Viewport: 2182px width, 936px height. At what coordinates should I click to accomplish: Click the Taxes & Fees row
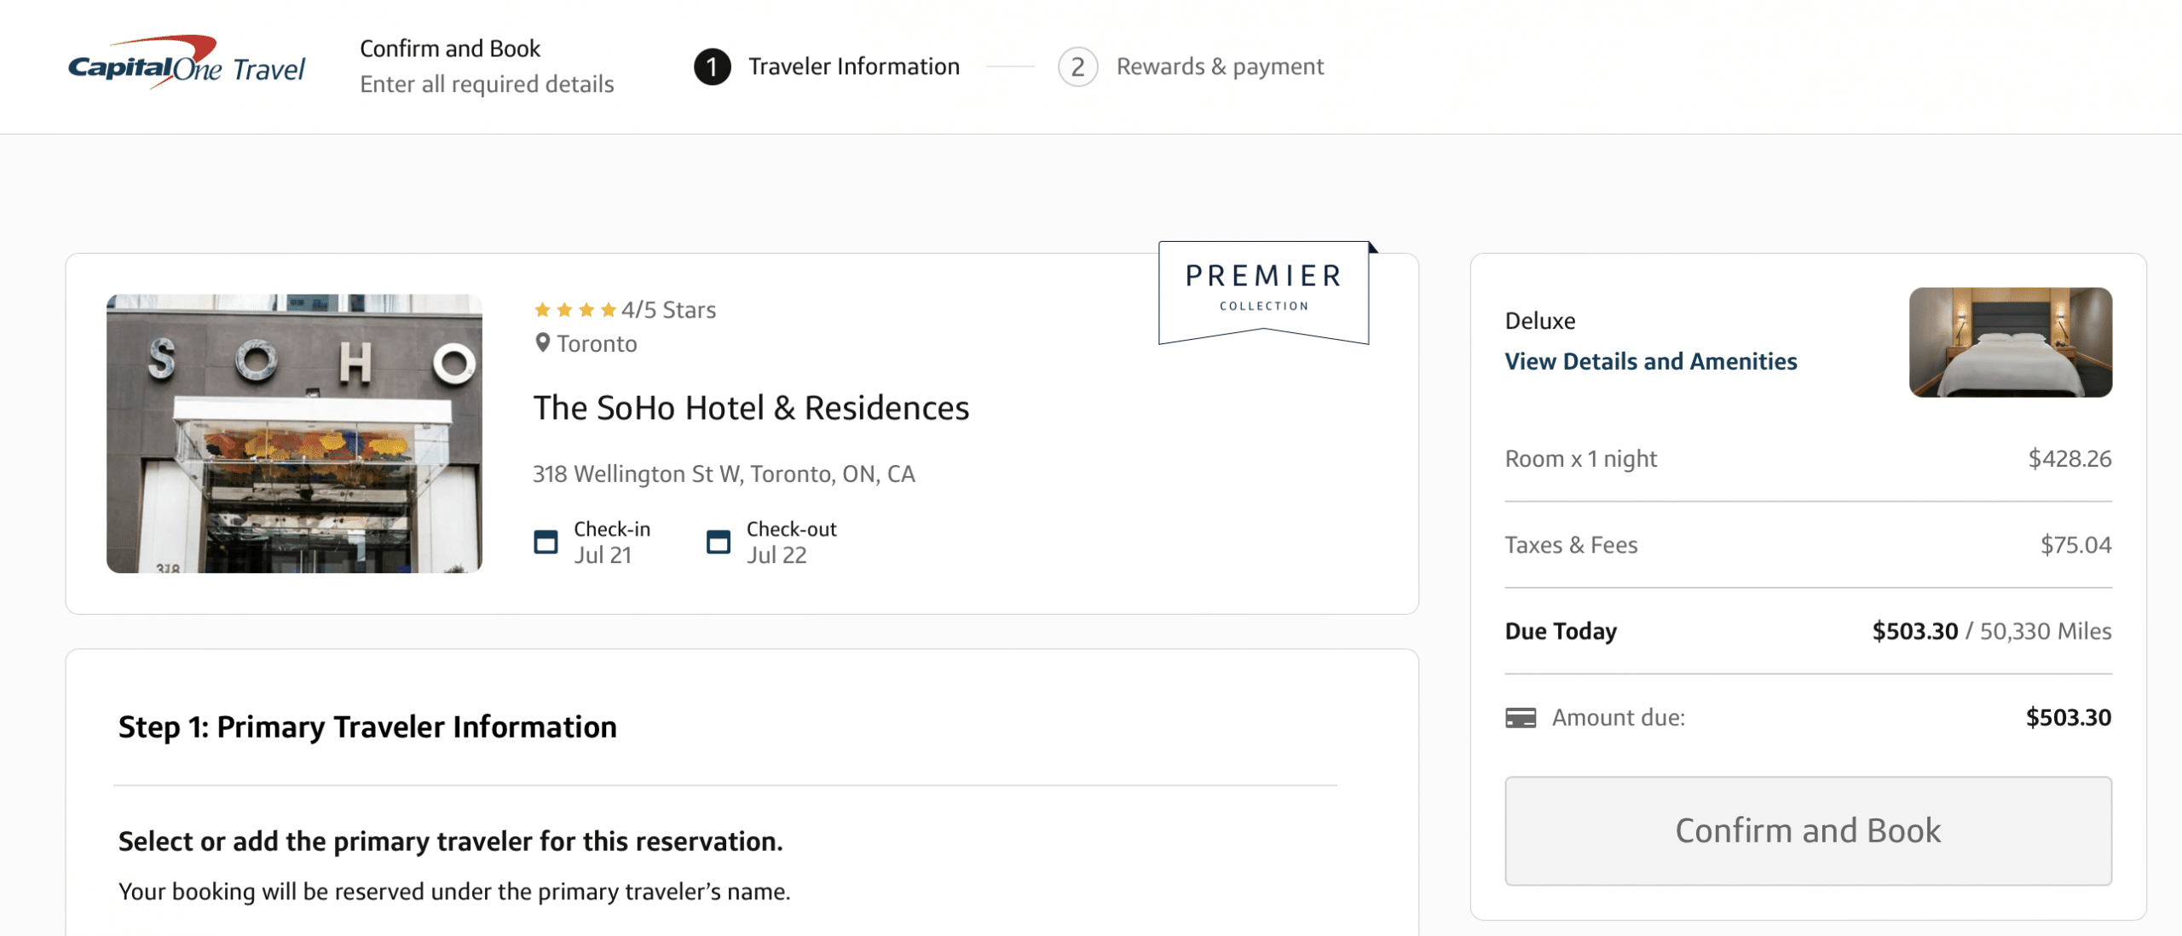pyautogui.click(x=1807, y=545)
